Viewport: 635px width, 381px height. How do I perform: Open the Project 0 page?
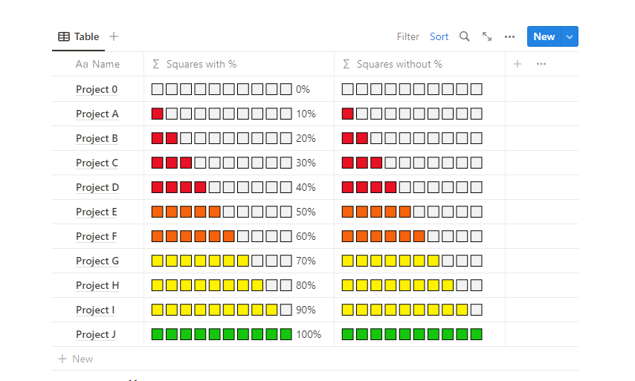pyautogui.click(x=97, y=89)
